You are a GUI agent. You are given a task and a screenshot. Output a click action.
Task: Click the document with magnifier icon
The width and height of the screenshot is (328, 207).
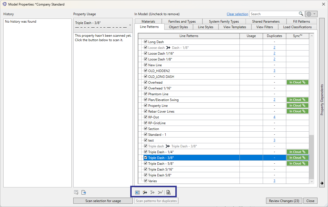168,192
